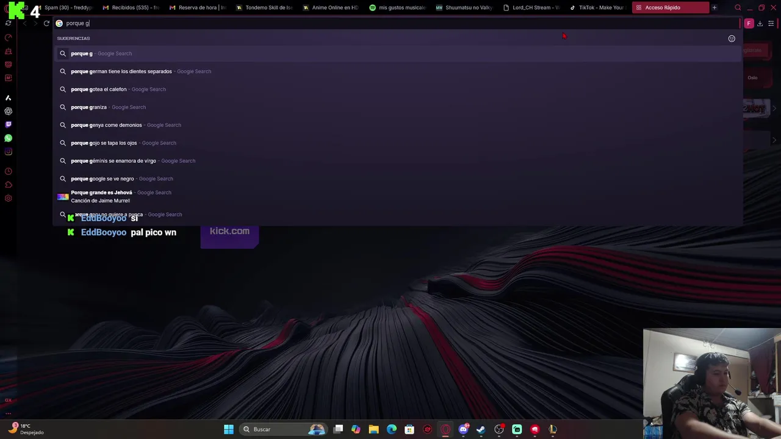
Task: Click the taskbar Buscar search box
Action: [284, 429]
